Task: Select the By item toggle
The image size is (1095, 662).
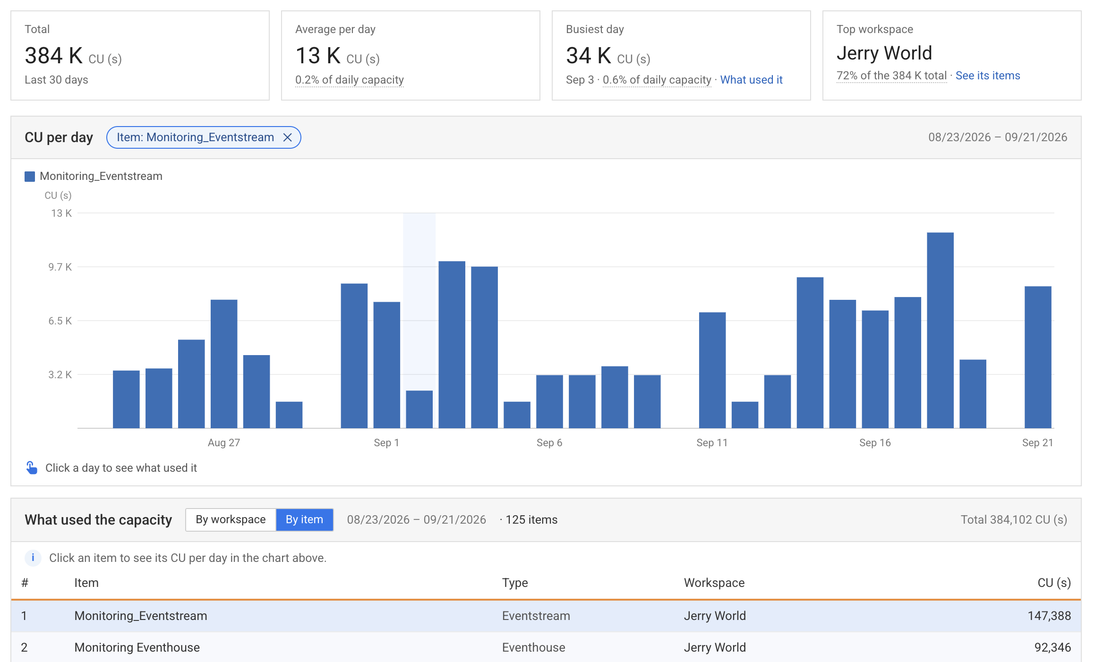Action: click(x=304, y=519)
